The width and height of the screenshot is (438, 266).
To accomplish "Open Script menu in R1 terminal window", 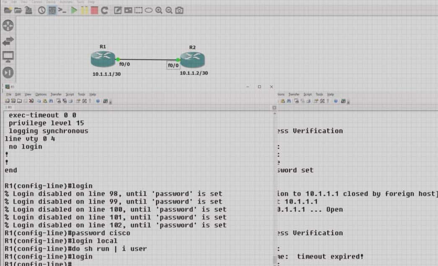I will click(70, 94).
